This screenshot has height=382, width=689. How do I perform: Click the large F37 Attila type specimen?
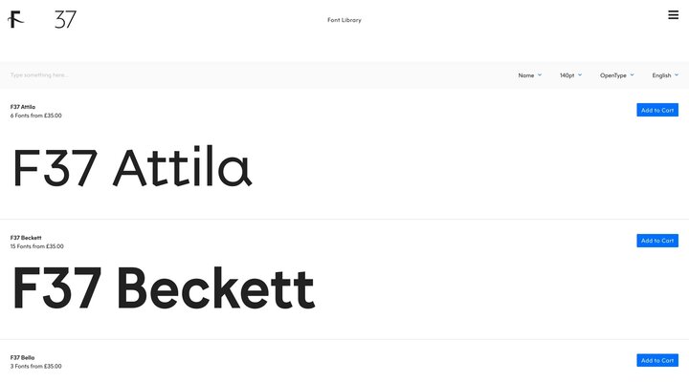(132, 169)
